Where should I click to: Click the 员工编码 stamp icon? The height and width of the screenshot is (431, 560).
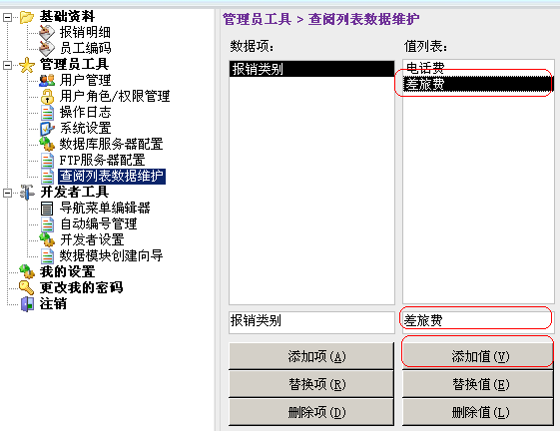click(x=47, y=48)
